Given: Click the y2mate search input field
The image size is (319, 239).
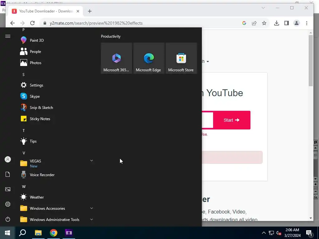Looking at the screenshot, I should (x=207, y=120).
